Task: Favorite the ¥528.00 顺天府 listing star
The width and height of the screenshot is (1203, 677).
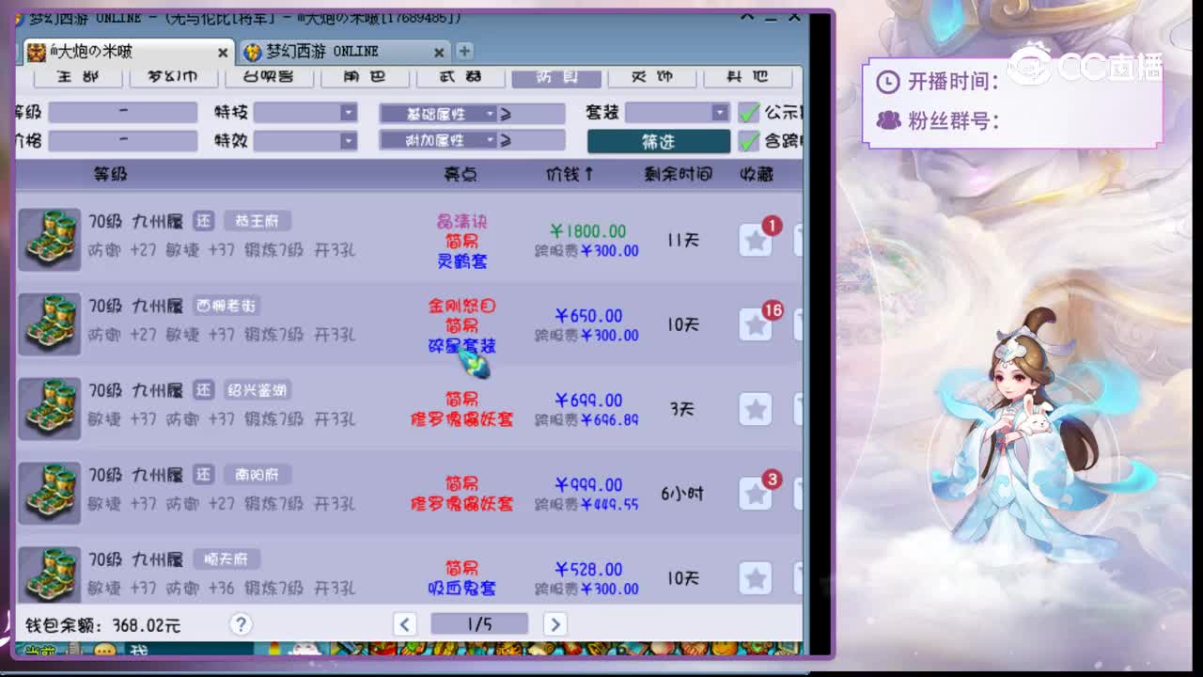Action: click(x=756, y=578)
